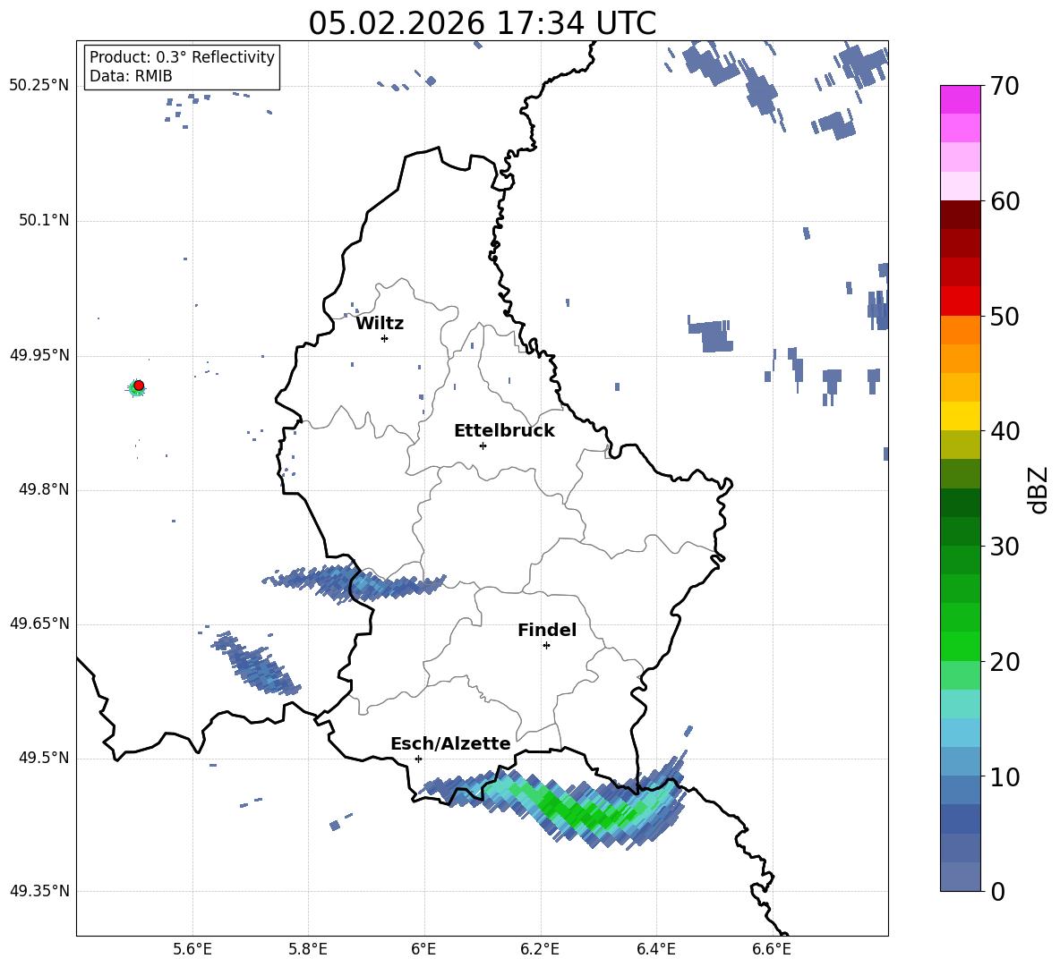Click the 0 tick on colorbar

[x=998, y=891]
